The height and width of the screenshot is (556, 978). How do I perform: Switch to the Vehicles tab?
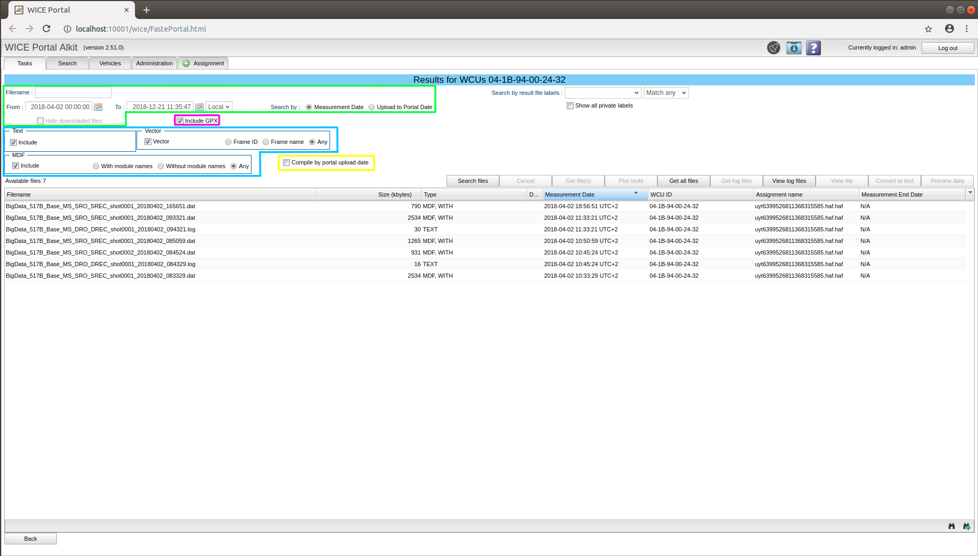coord(110,63)
